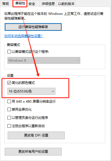Screen dimensions: 111x161
Task: Switch to the 安全 tab
Action: [32, 4]
